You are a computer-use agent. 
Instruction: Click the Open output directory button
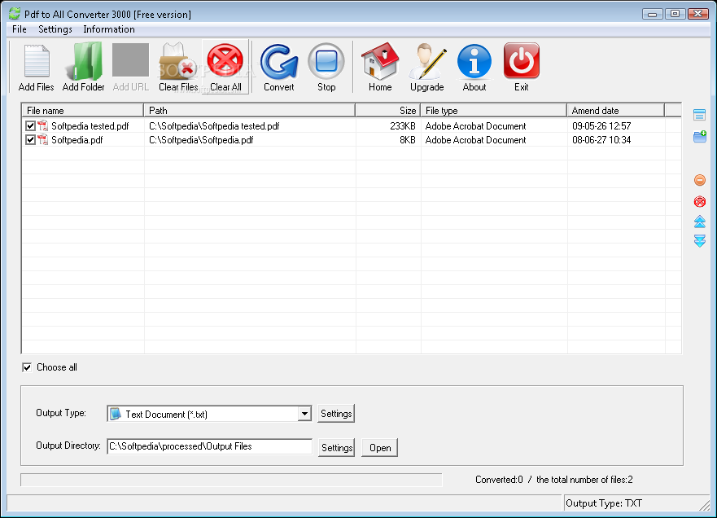pos(379,447)
